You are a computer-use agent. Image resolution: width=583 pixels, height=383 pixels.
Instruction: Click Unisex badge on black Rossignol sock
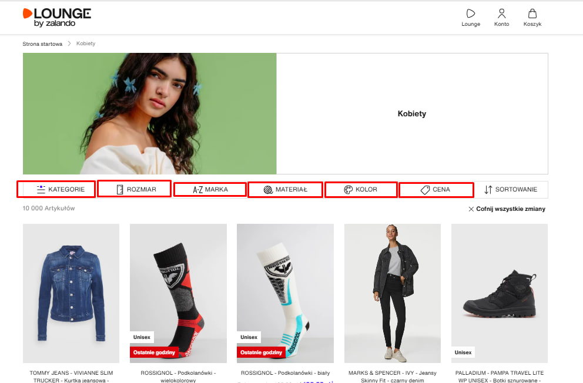pos(142,337)
